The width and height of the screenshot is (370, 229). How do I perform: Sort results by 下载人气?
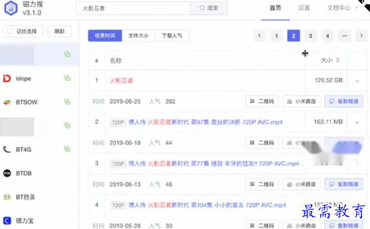pyautogui.click(x=172, y=35)
